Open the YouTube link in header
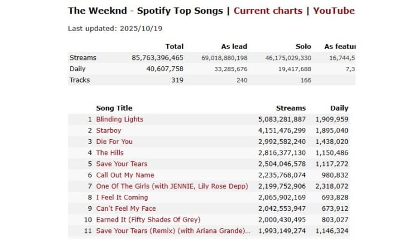The width and height of the screenshot is (419, 239). [x=334, y=11]
